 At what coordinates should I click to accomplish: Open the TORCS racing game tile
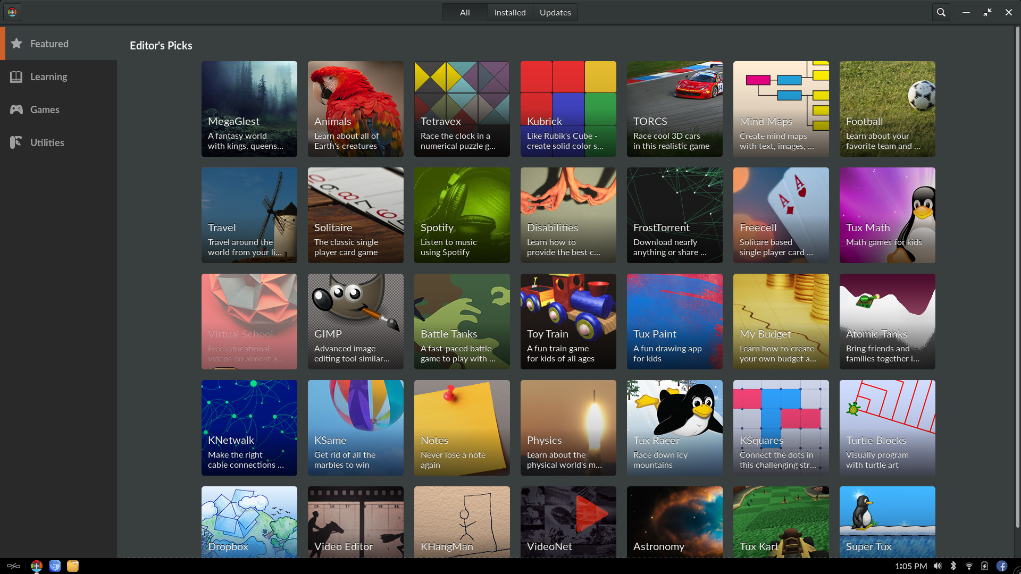coord(674,109)
